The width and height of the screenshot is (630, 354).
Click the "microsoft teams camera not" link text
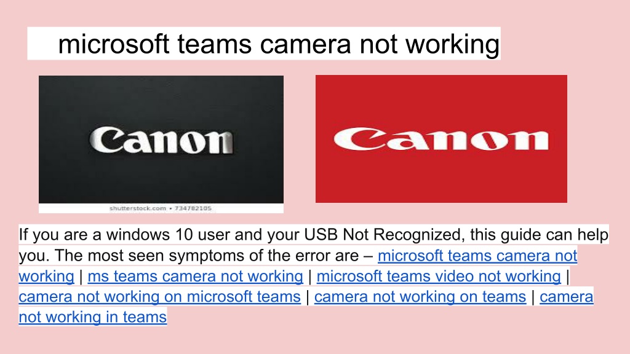(x=477, y=256)
